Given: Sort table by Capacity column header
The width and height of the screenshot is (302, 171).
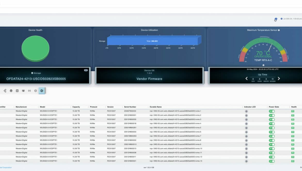Looking at the screenshot, I should pos(76,107).
